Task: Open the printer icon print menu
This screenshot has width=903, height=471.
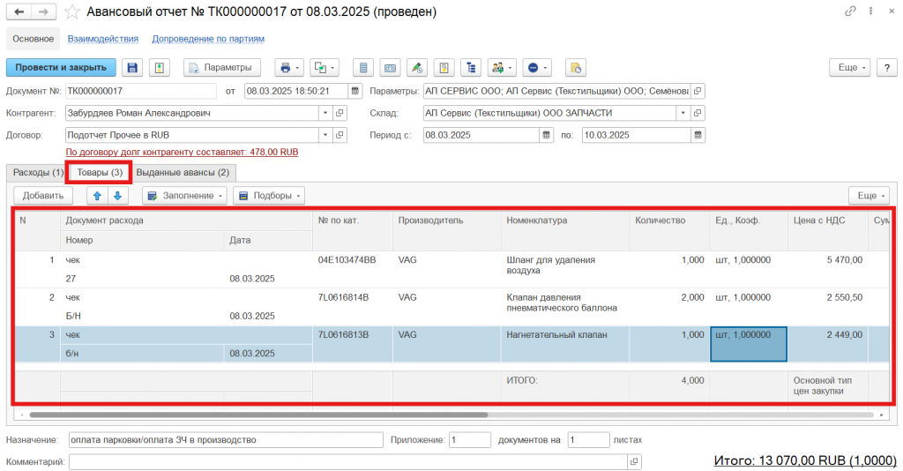Action: 287,68
